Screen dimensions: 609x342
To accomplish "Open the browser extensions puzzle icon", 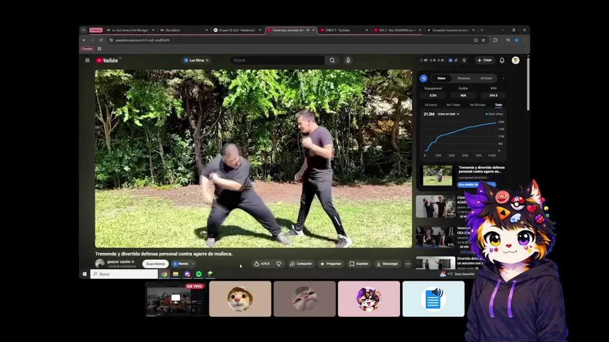I will tap(495, 40).
